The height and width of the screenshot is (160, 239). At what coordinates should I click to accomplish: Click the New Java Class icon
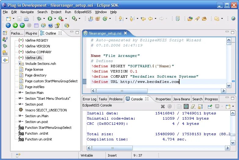pyautogui.click(x=105, y=19)
